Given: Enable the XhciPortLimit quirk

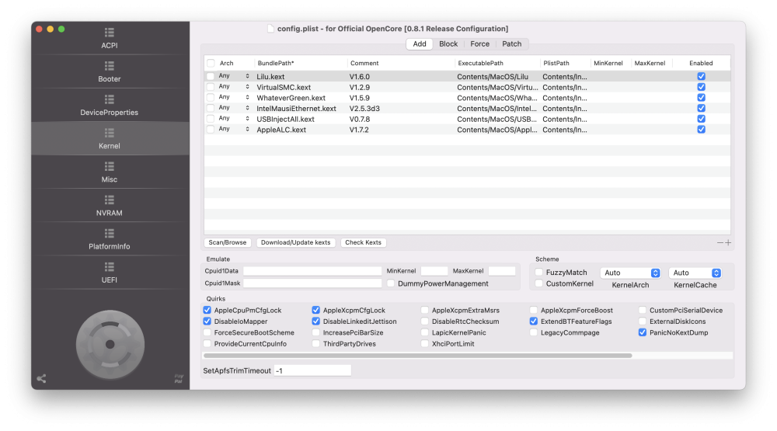Looking at the screenshot, I should pos(425,343).
